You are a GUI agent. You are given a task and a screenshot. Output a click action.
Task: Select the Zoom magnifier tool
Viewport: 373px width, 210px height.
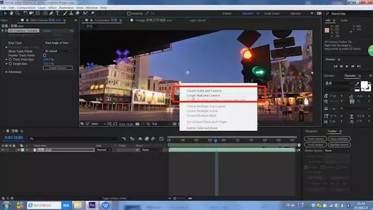pos(17,13)
